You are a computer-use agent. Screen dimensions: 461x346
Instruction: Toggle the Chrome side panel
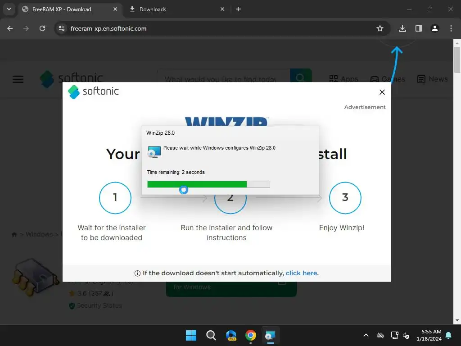tap(419, 28)
